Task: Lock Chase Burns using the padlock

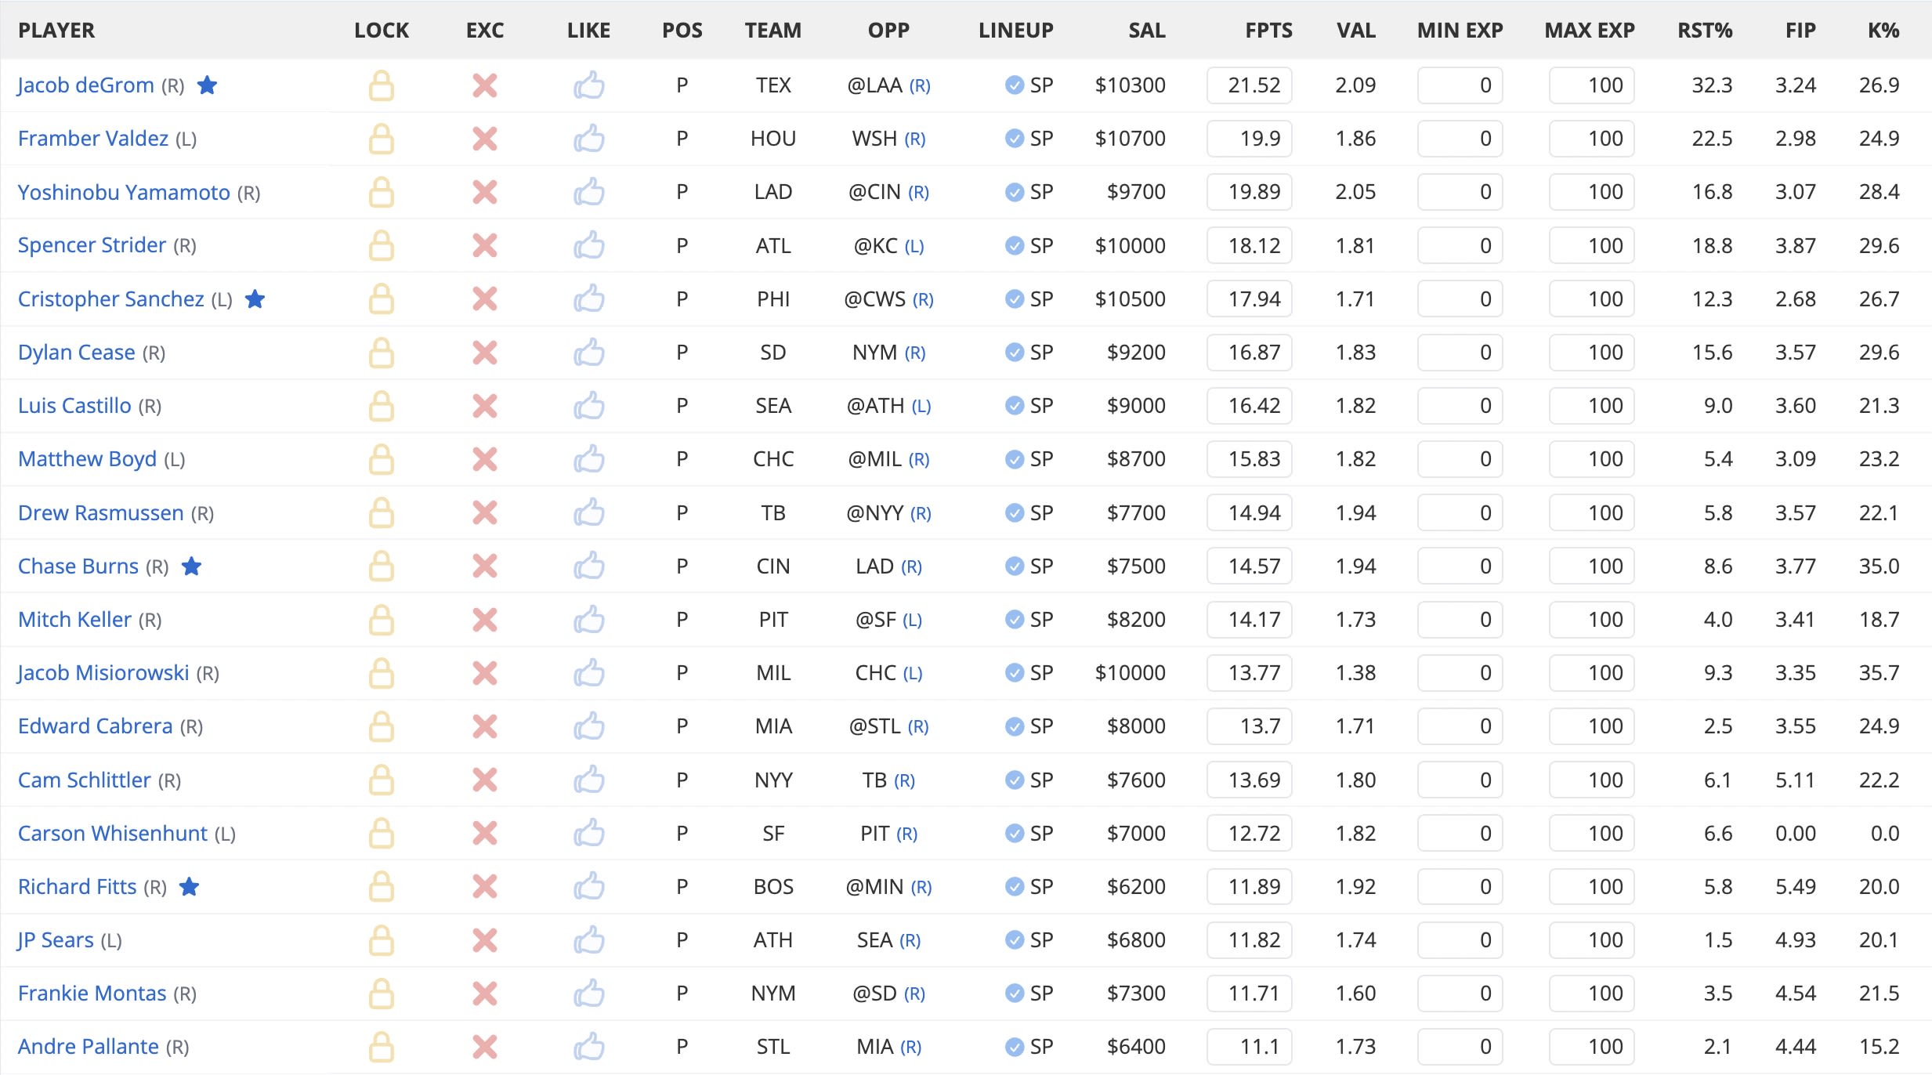Action: pos(382,566)
